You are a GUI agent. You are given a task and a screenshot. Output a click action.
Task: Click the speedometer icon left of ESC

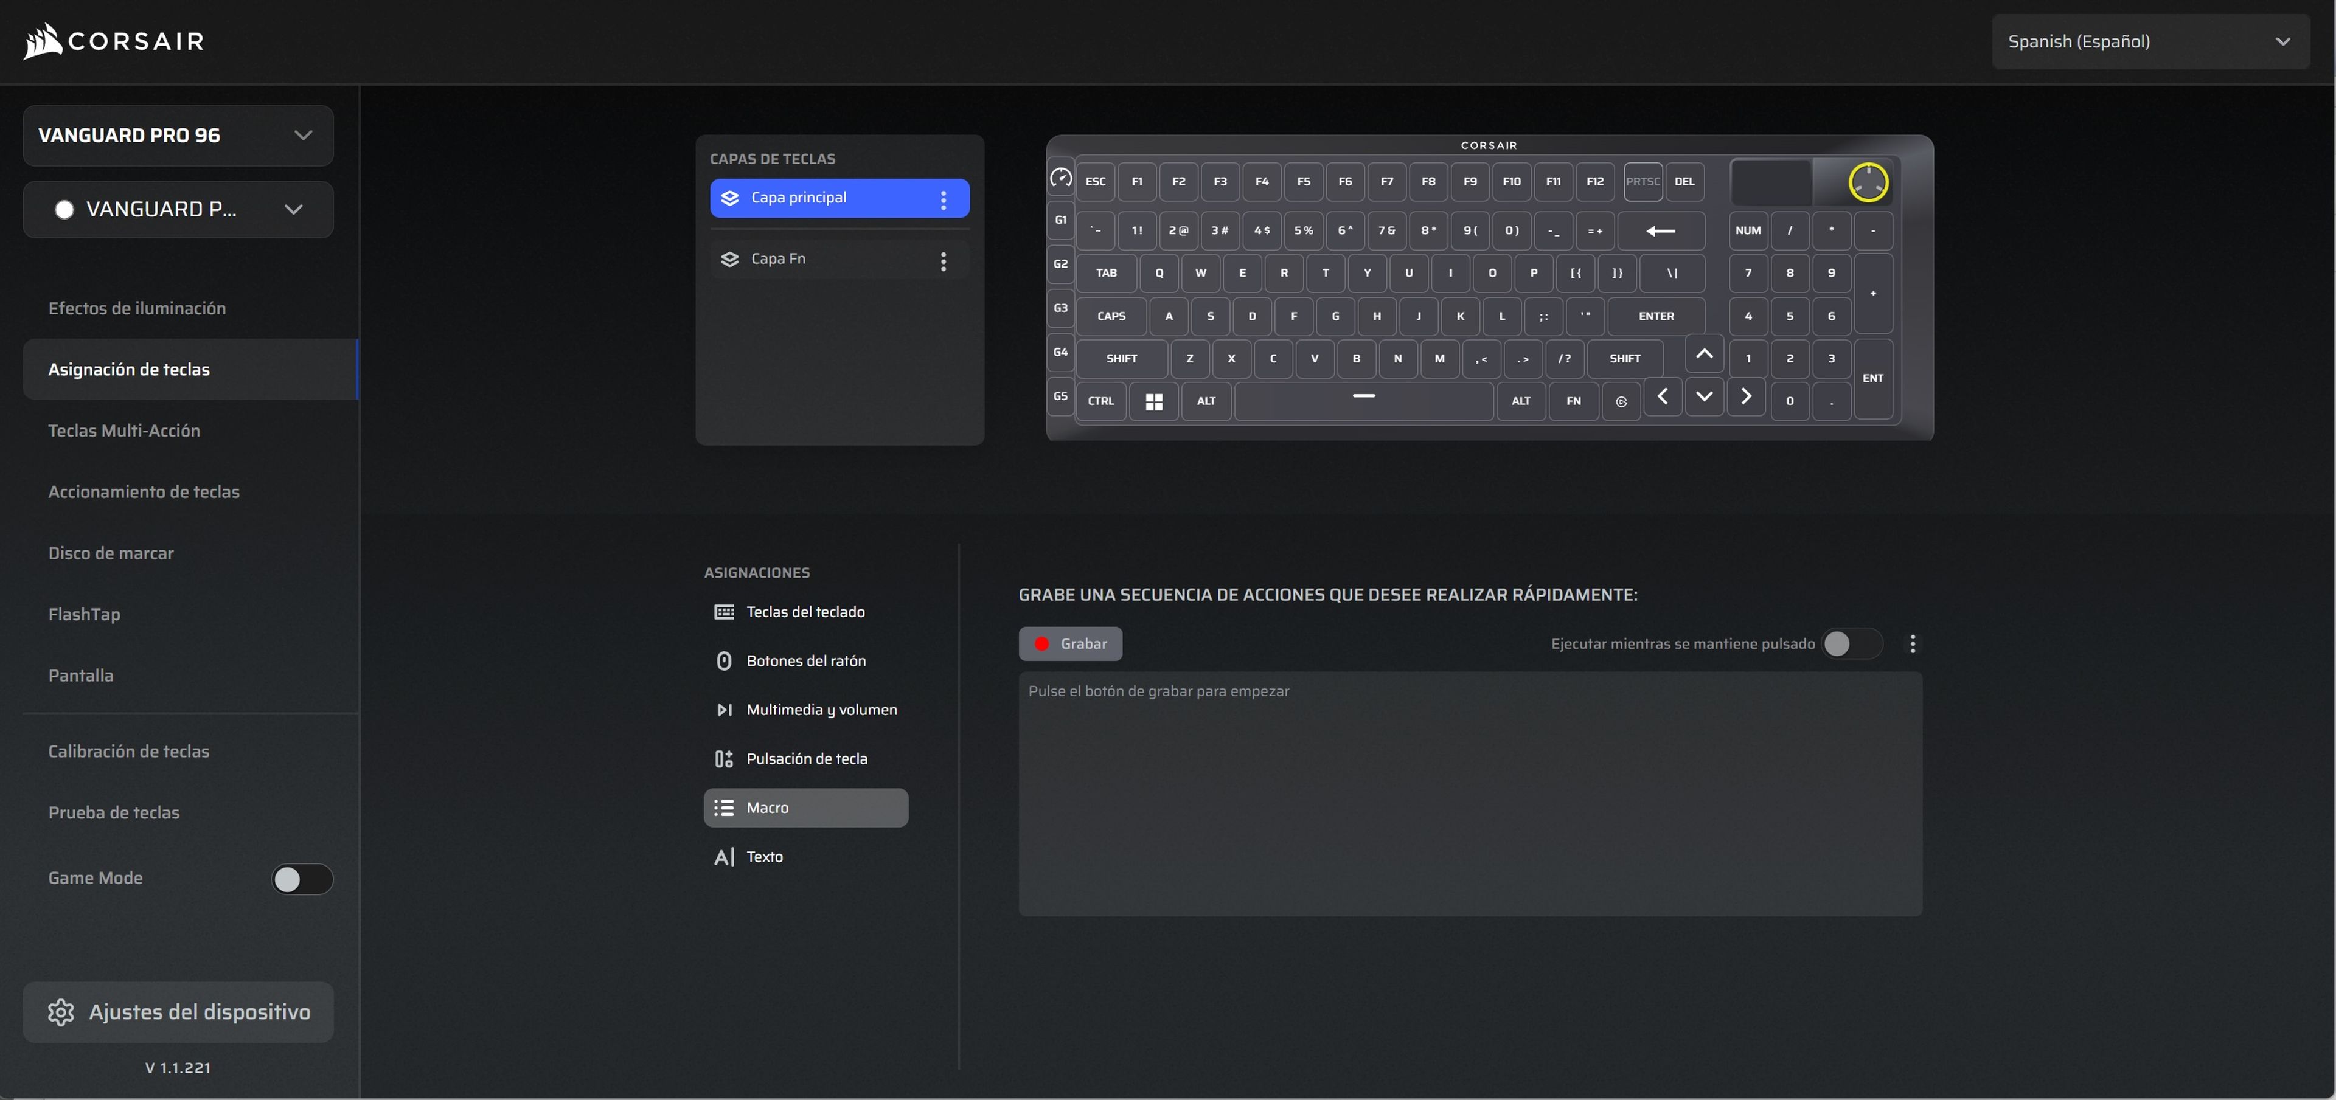[x=1060, y=179]
